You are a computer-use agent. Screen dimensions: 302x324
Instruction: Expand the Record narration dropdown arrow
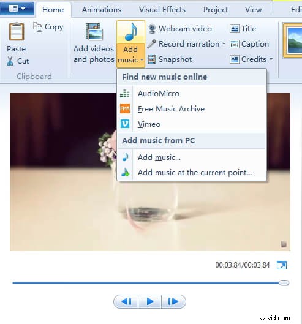(224, 44)
